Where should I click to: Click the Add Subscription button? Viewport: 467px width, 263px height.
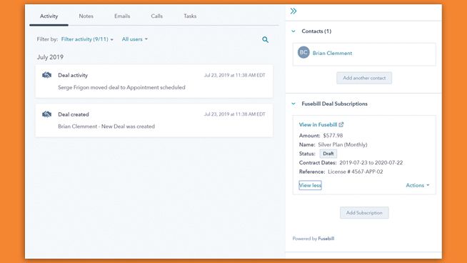[x=364, y=212]
